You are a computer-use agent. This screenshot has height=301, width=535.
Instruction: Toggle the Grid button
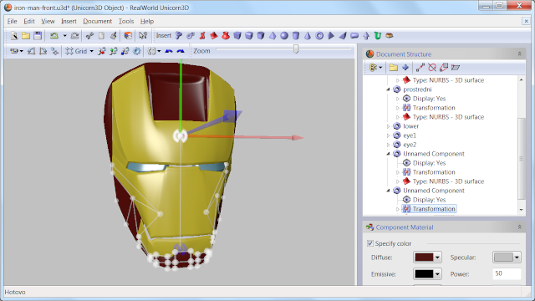tap(76, 51)
